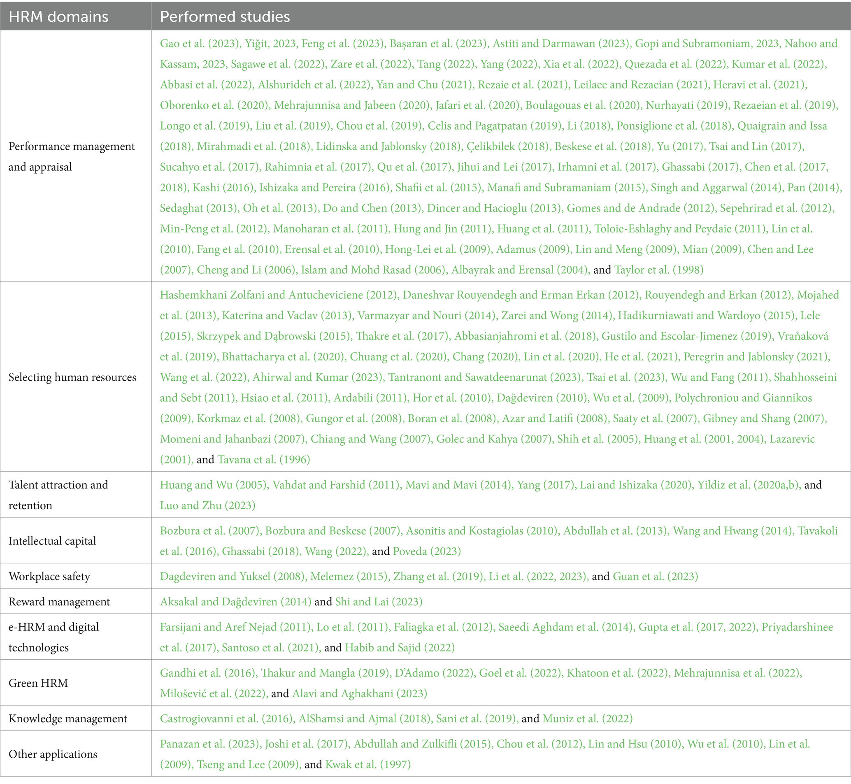Screen dimensions: 851x784
Task: Open Luo and Zhu (2023) link
Action: coord(207,505)
